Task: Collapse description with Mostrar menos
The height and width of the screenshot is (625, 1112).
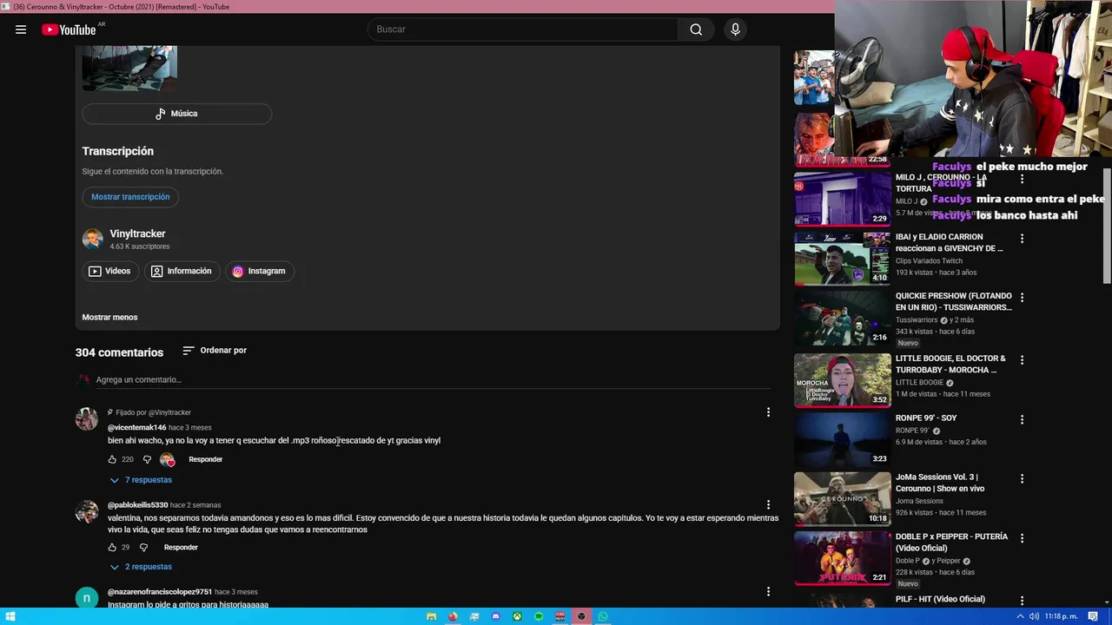Action: (x=109, y=317)
